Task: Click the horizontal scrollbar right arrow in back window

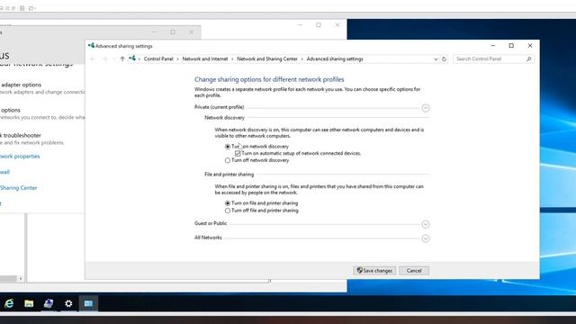Action: pos(21,278)
